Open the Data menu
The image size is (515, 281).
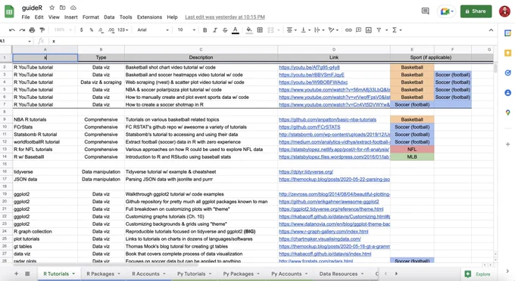pyautogui.click(x=109, y=17)
